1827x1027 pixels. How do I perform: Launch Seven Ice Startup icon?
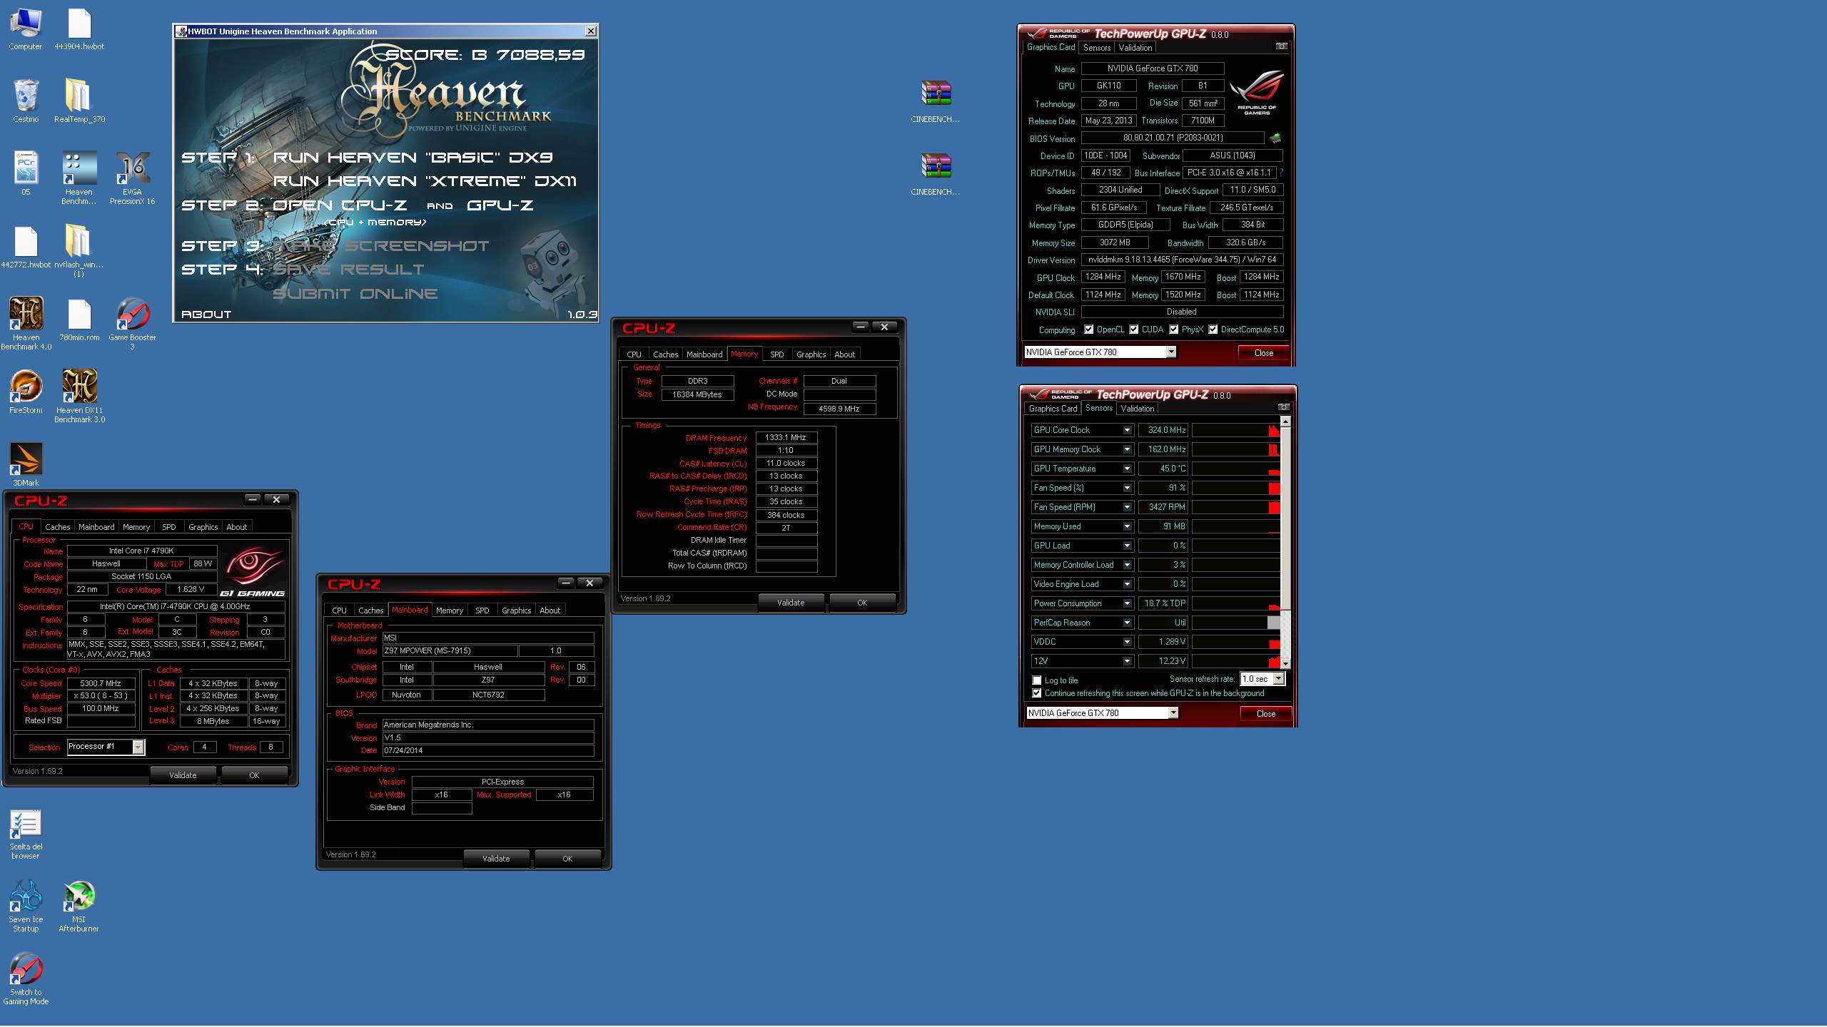pyautogui.click(x=26, y=906)
